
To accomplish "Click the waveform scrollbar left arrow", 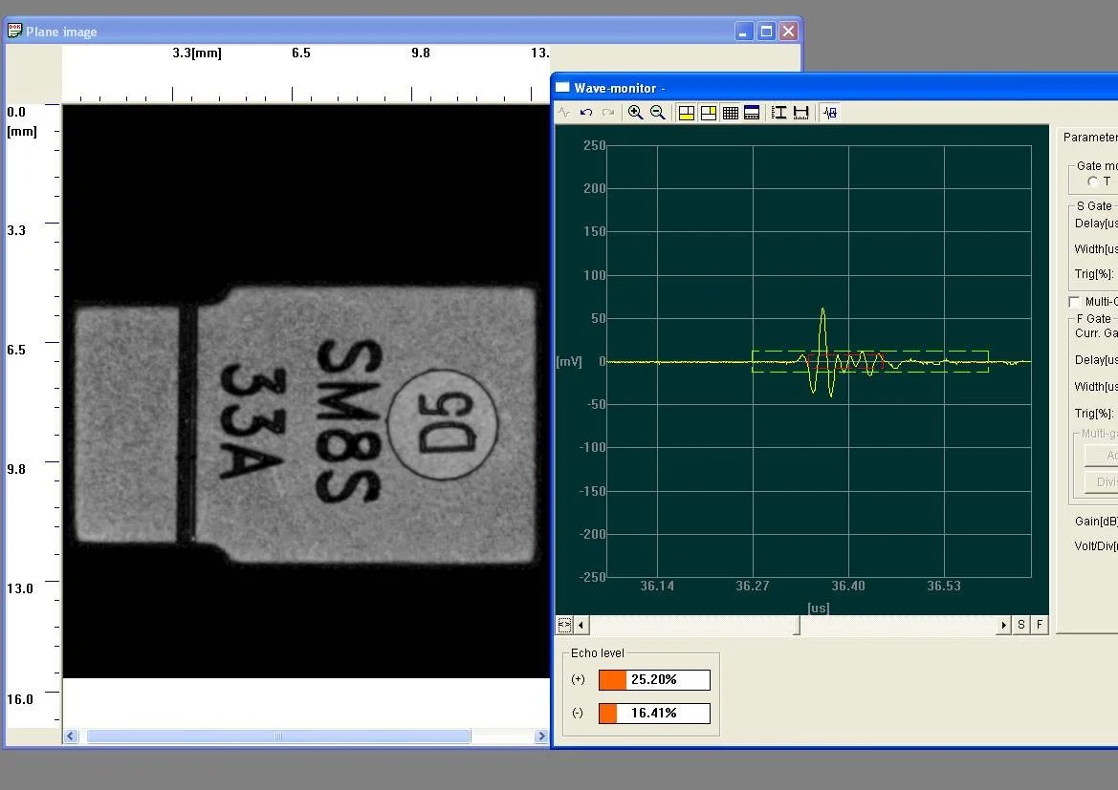I will (581, 625).
